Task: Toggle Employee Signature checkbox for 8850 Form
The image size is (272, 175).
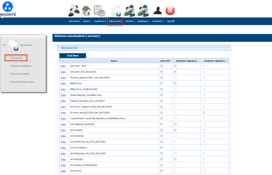Action: [x=176, y=83]
